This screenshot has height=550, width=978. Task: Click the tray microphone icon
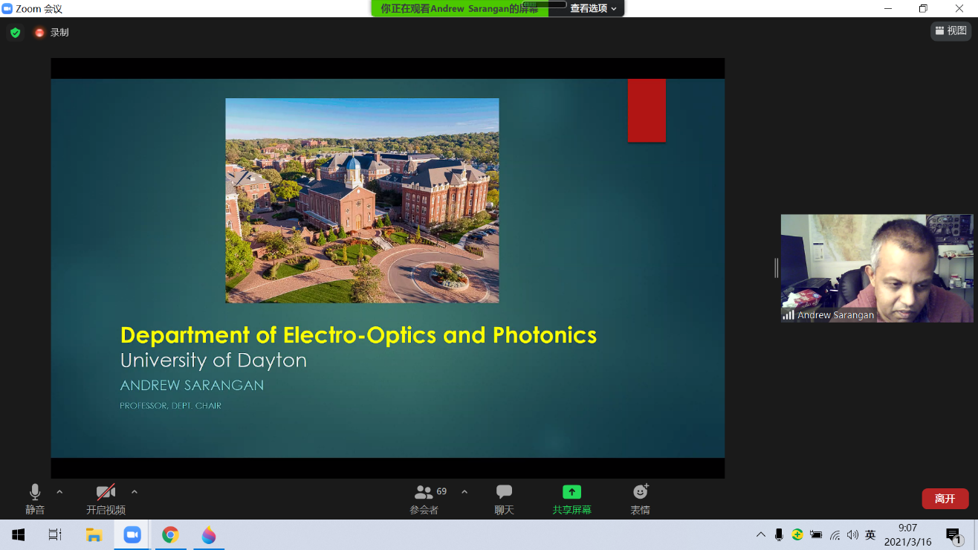pyautogui.click(x=779, y=534)
